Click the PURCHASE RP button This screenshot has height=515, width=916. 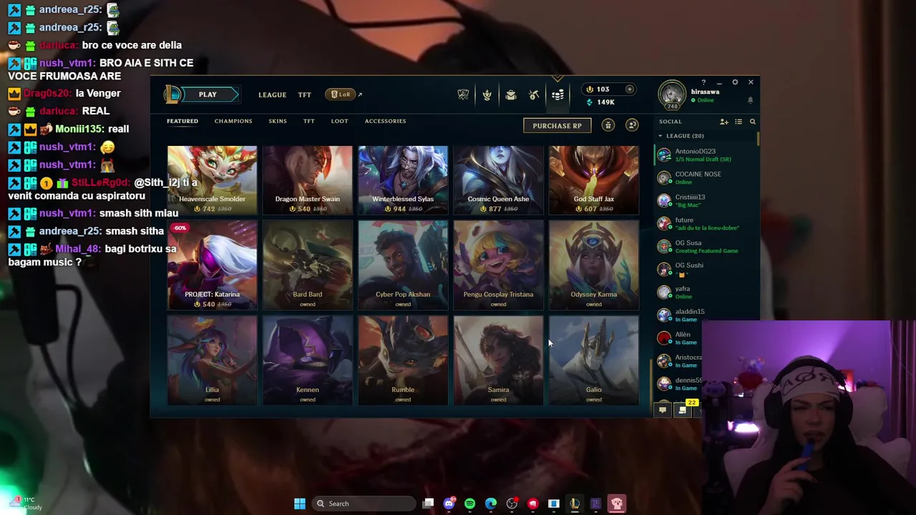coord(557,125)
